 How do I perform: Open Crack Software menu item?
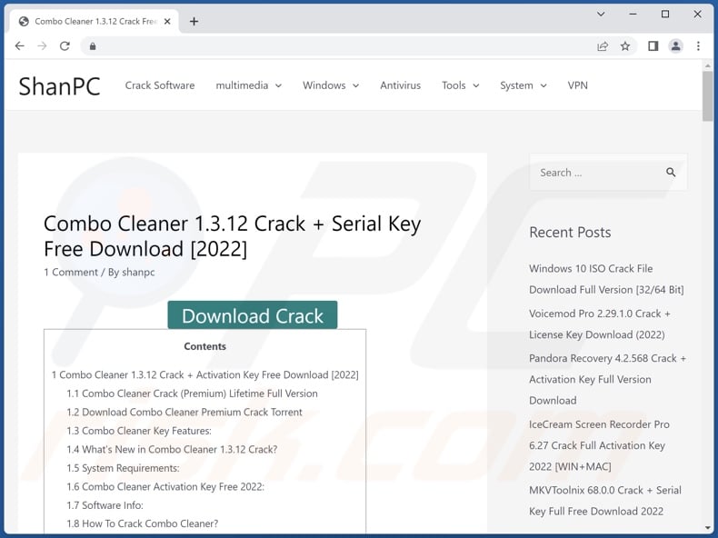[x=160, y=85]
